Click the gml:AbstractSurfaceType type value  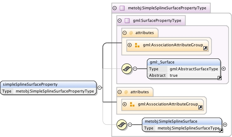click(x=194, y=69)
